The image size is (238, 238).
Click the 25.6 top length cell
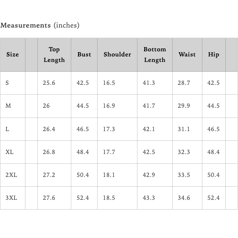pos(54,83)
